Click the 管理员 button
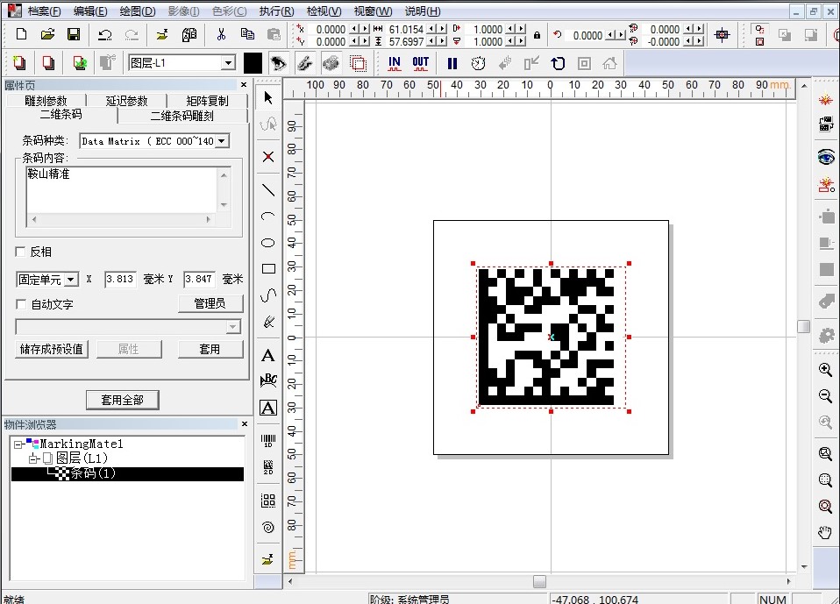The image size is (840, 604). pyautogui.click(x=210, y=304)
